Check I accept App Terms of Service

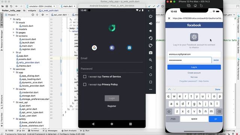point(85,76)
